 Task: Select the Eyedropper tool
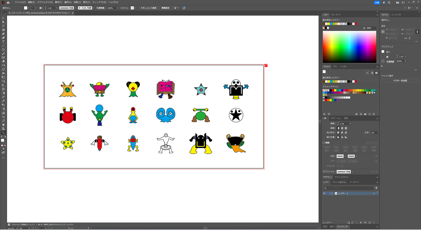pyautogui.click(x=3, y=101)
